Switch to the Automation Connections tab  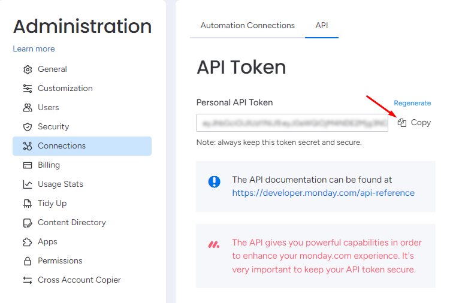[x=247, y=26]
